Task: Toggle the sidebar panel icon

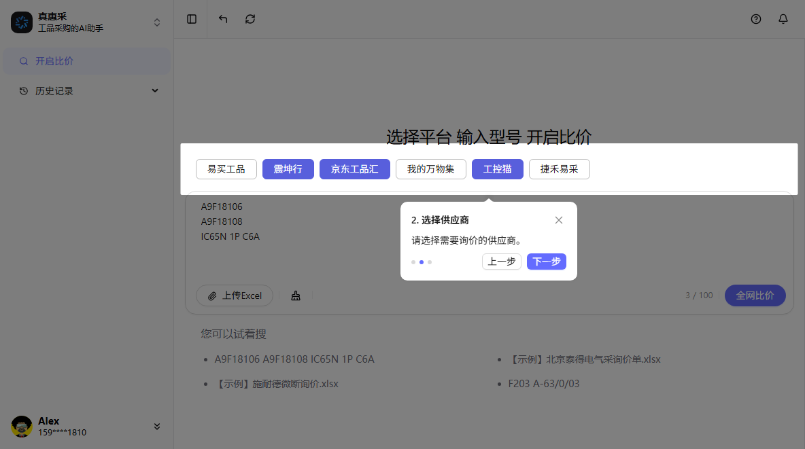Action: coord(192,19)
